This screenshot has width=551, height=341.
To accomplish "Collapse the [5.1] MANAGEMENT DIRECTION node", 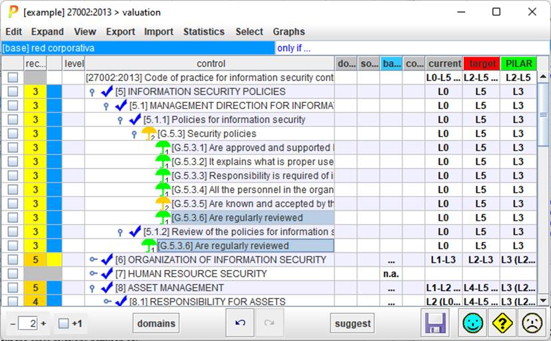I will pos(106,106).
